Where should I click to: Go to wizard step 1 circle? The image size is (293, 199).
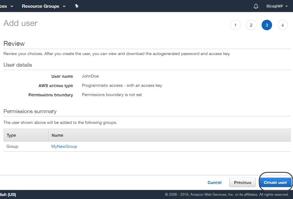click(x=235, y=25)
